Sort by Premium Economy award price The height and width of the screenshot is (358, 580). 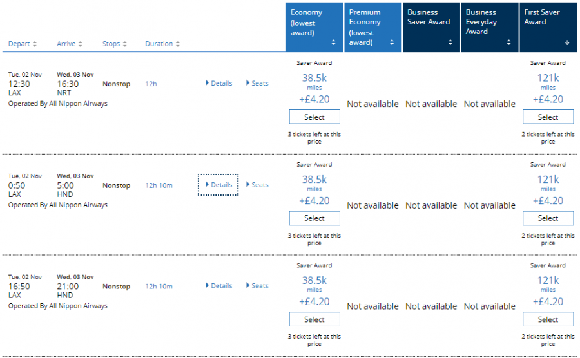392,42
